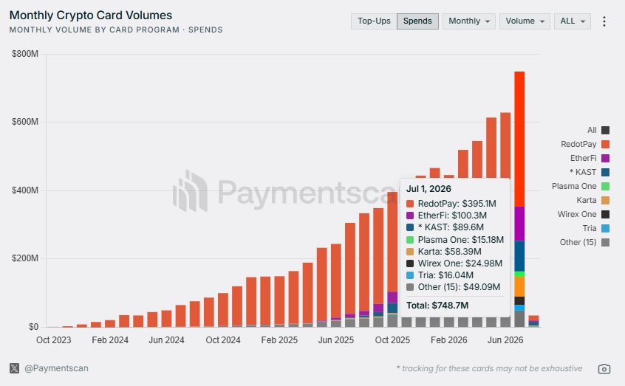The height and width of the screenshot is (386, 625).
Task: Click '* KAST: $89.6M' in tooltip
Action: (x=451, y=227)
